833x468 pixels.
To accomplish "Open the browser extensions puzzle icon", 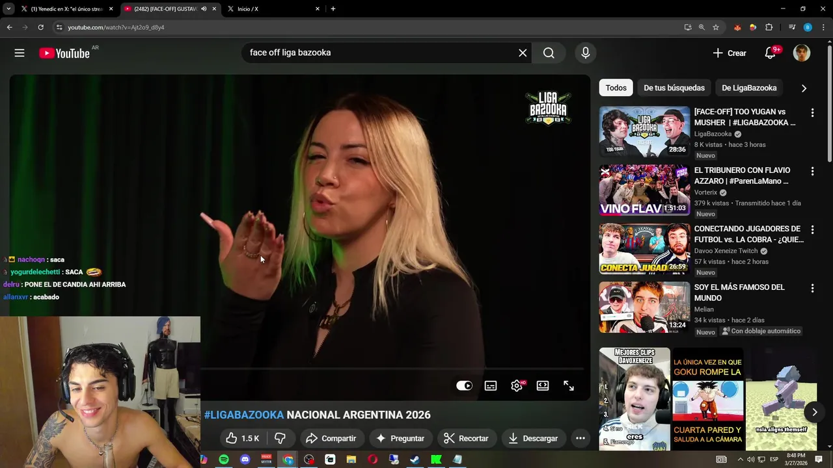I will point(769,27).
